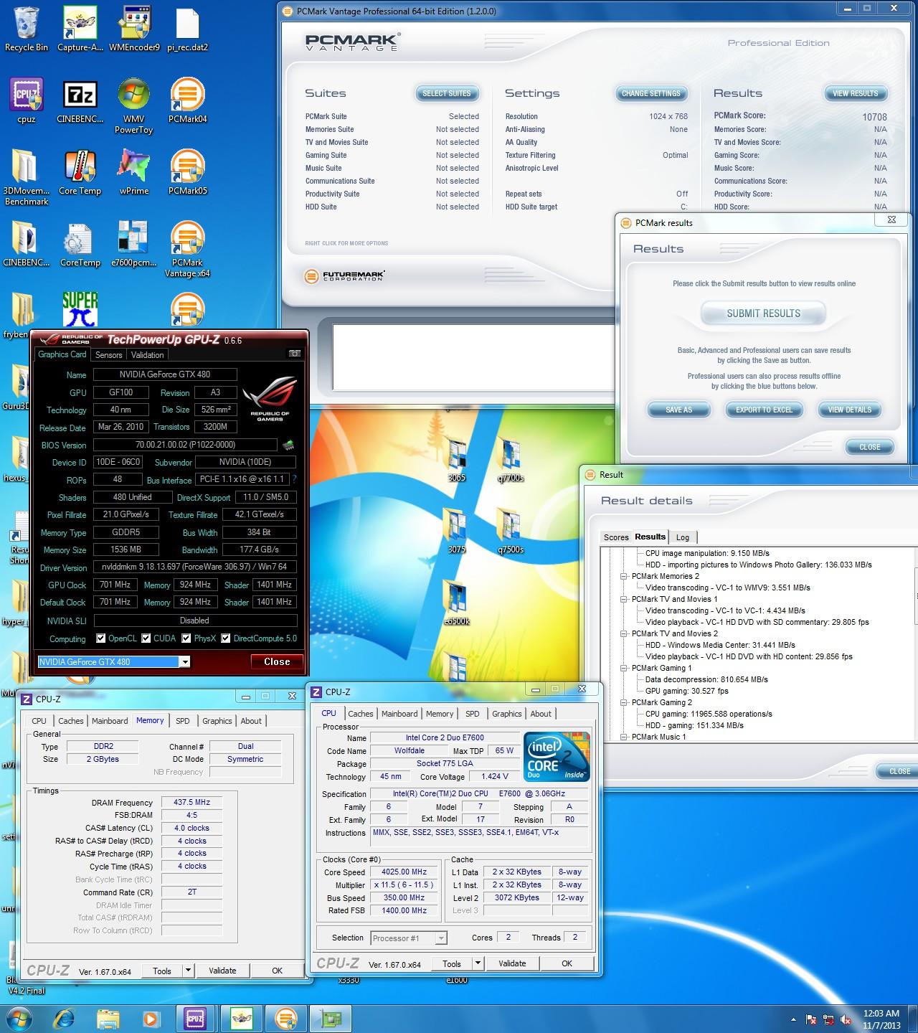Viewport: 918px width, 1033px height.
Task: Open Tools dropdown arrow in CPU-Z CPU window
Action: pos(478,963)
